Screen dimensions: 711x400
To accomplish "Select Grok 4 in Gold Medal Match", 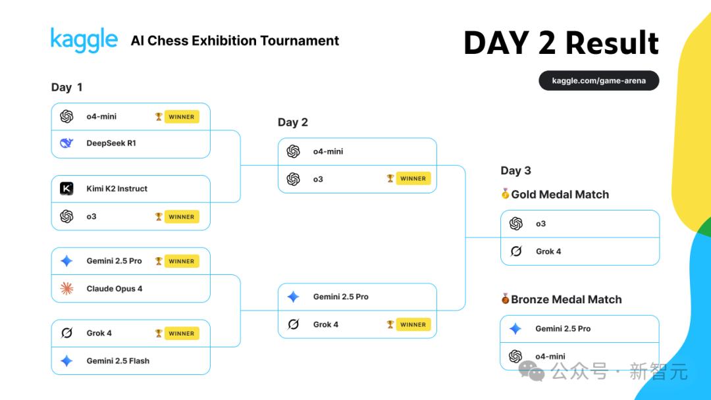I will 580,251.
